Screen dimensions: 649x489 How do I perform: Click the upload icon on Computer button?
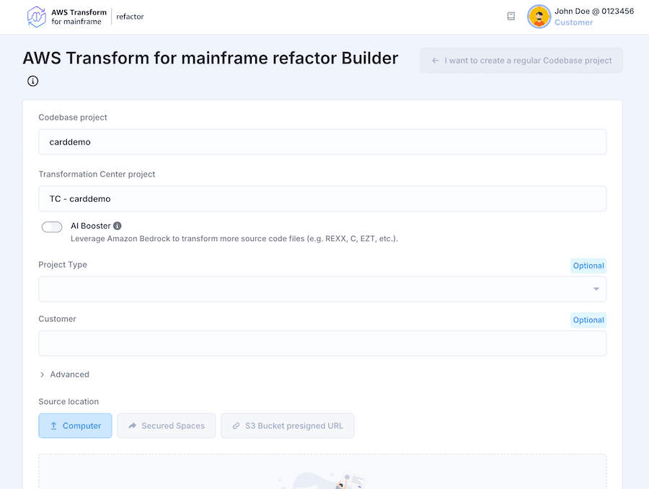[x=53, y=426]
